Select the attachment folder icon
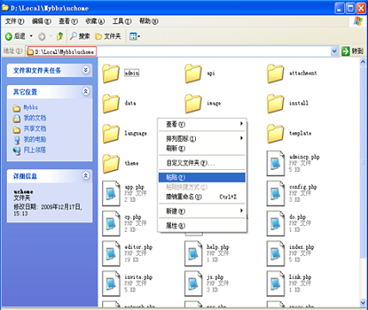This screenshot has height=310, width=368. 275,74
